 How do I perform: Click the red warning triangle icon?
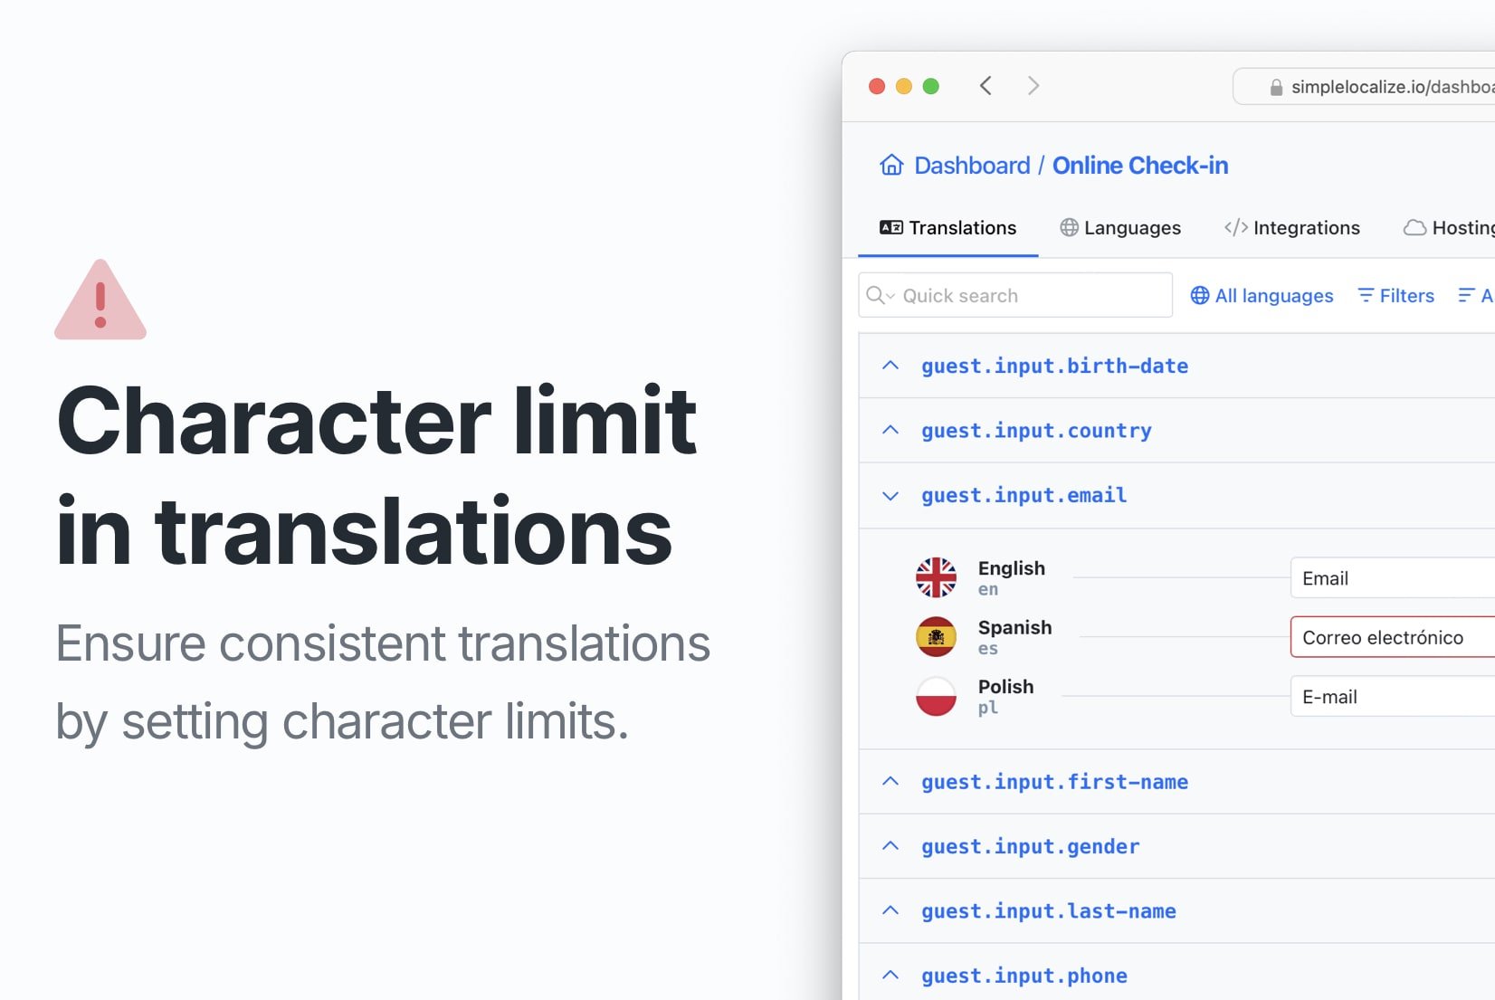(100, 300)
